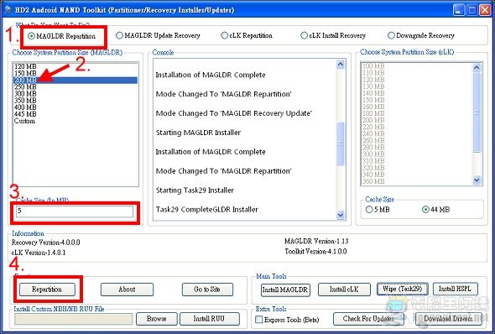The image size is (495, 334).
Task: Select 445 MB in MAGLDR partition list
Action: pyautogui.click(x=76, y=114)
